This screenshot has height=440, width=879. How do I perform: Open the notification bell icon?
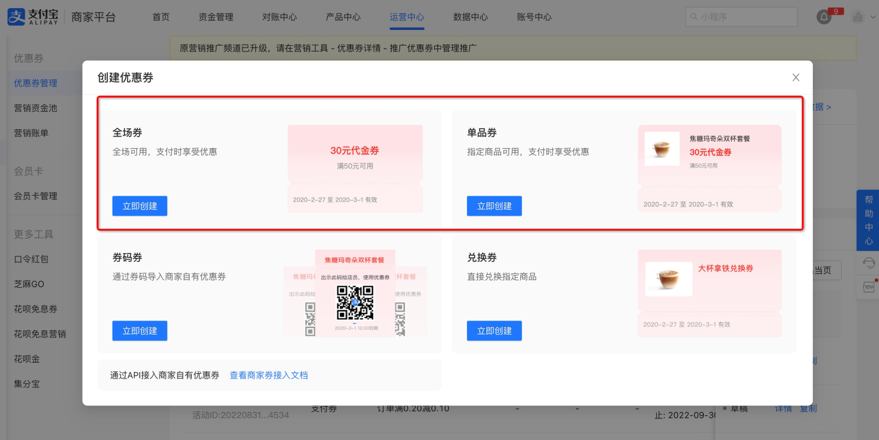(824, 17)
